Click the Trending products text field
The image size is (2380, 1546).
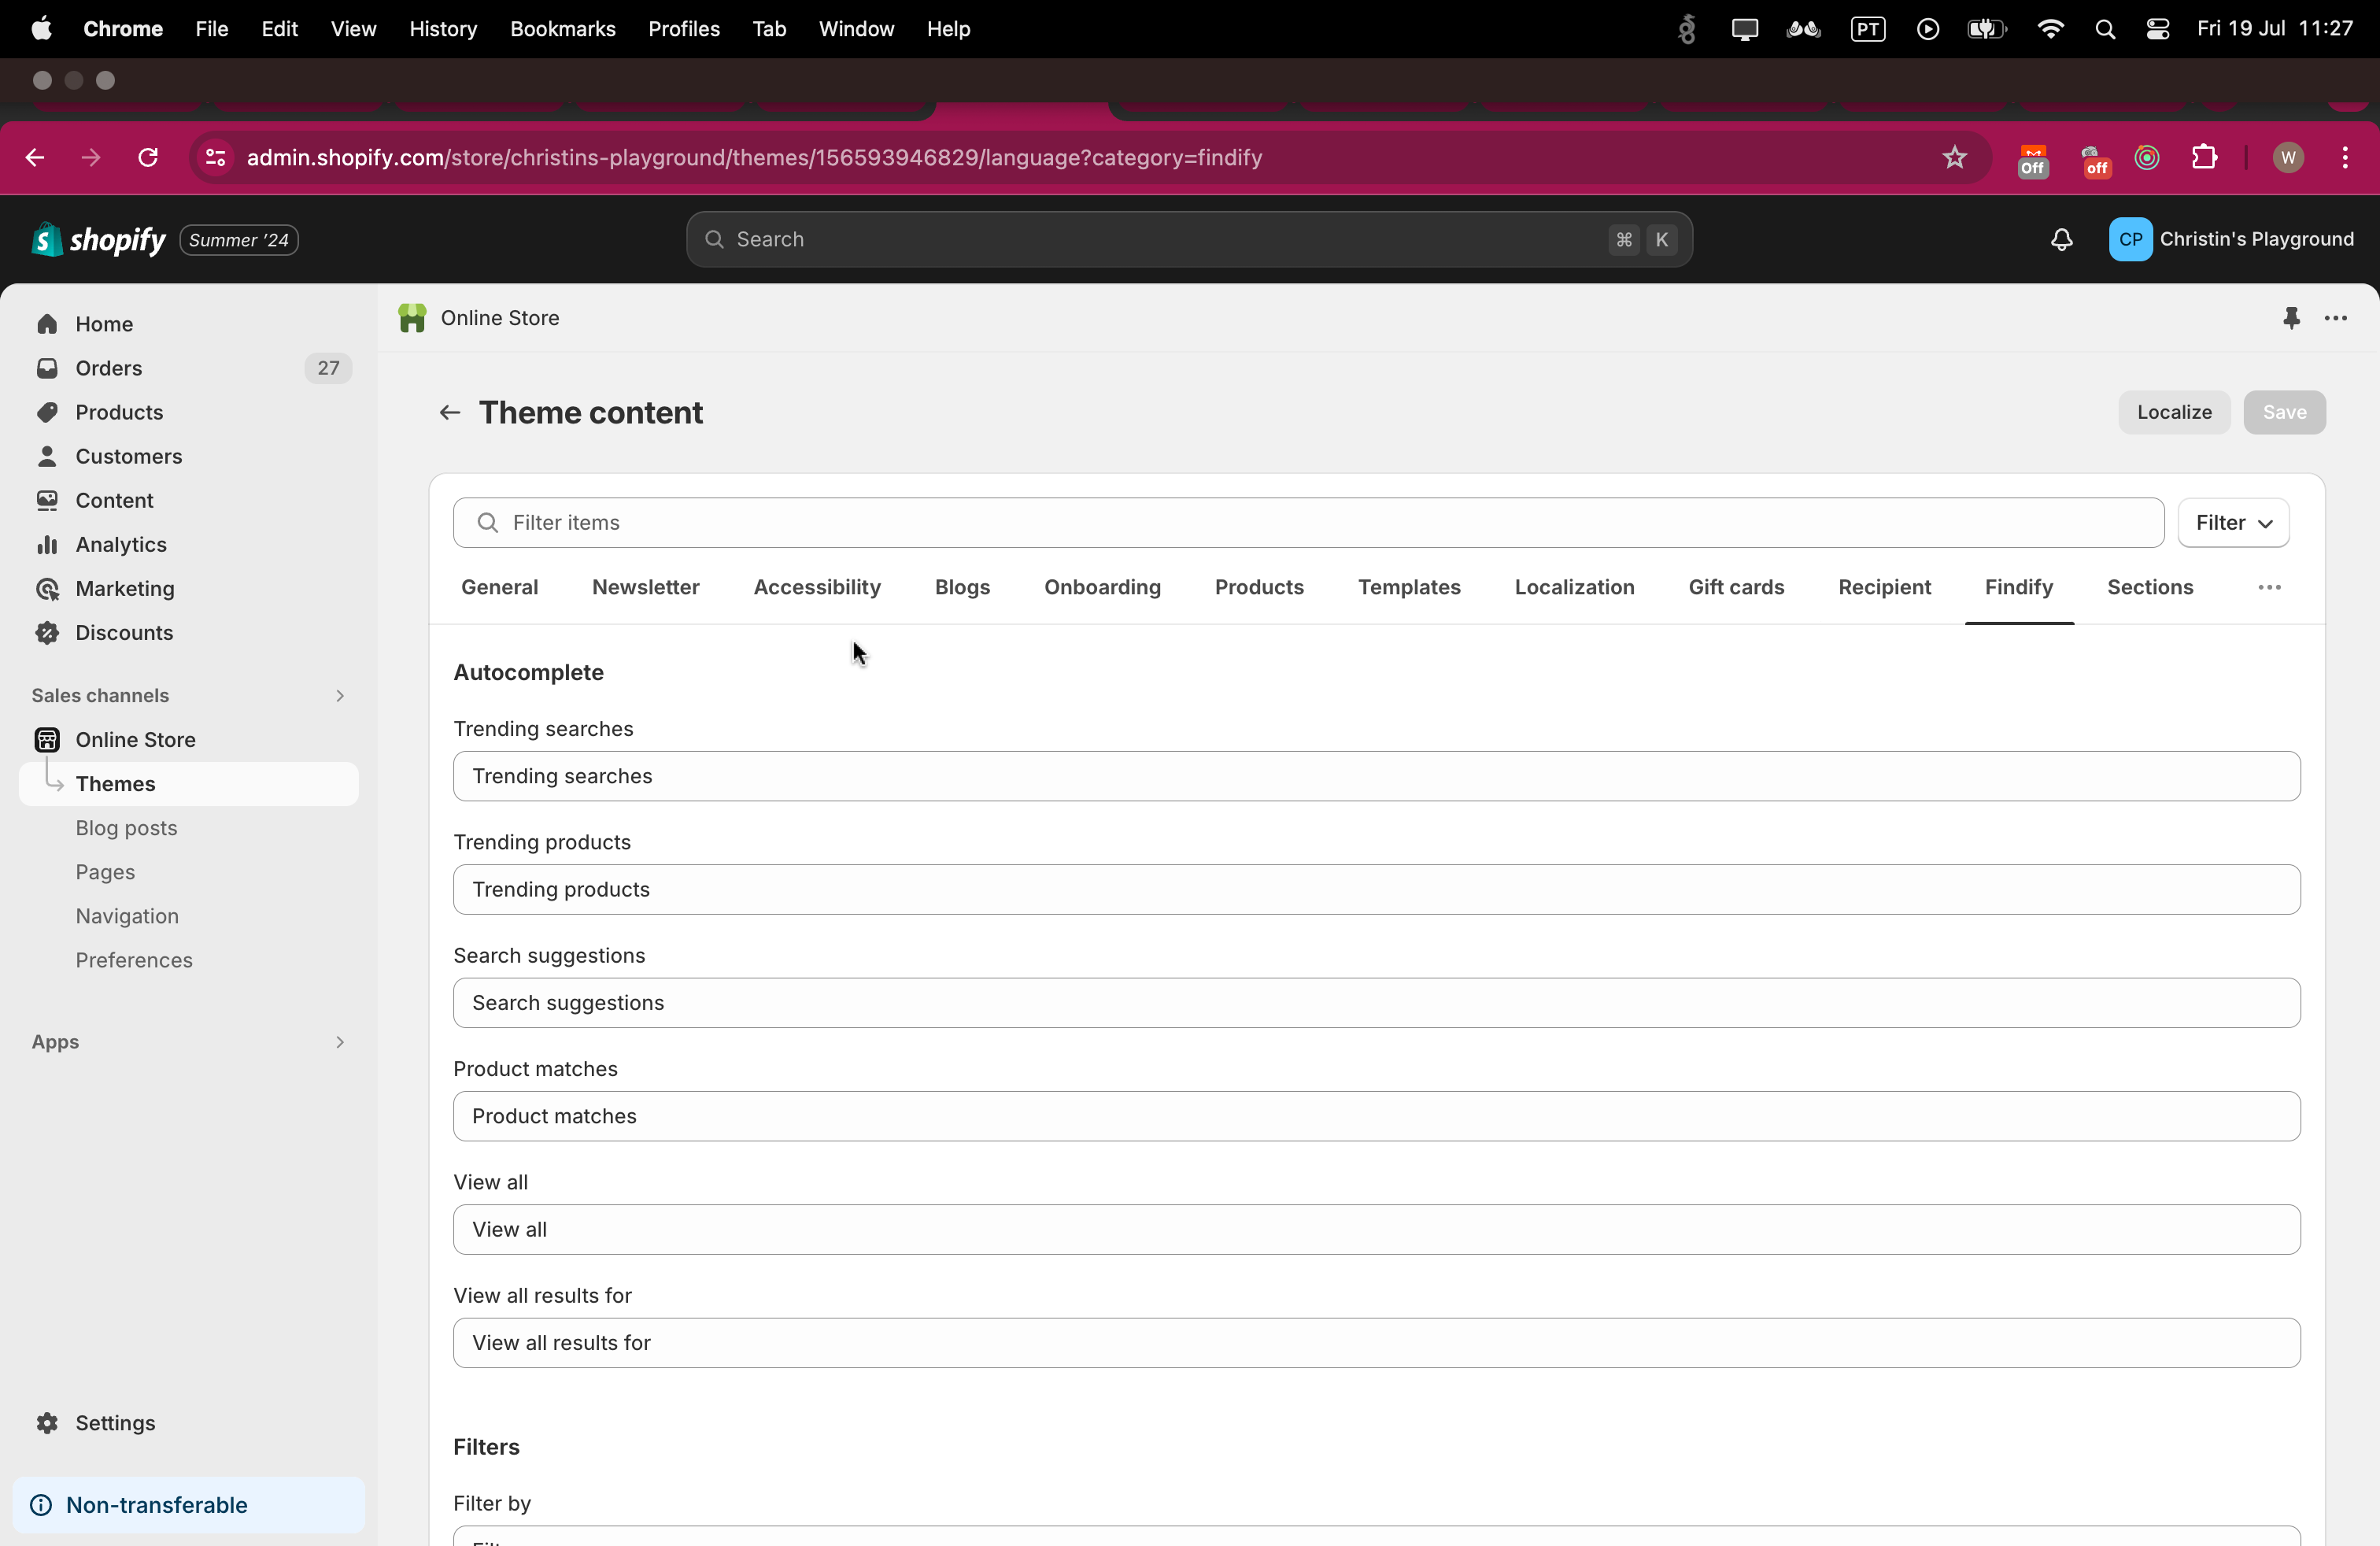pos(1376,890)
